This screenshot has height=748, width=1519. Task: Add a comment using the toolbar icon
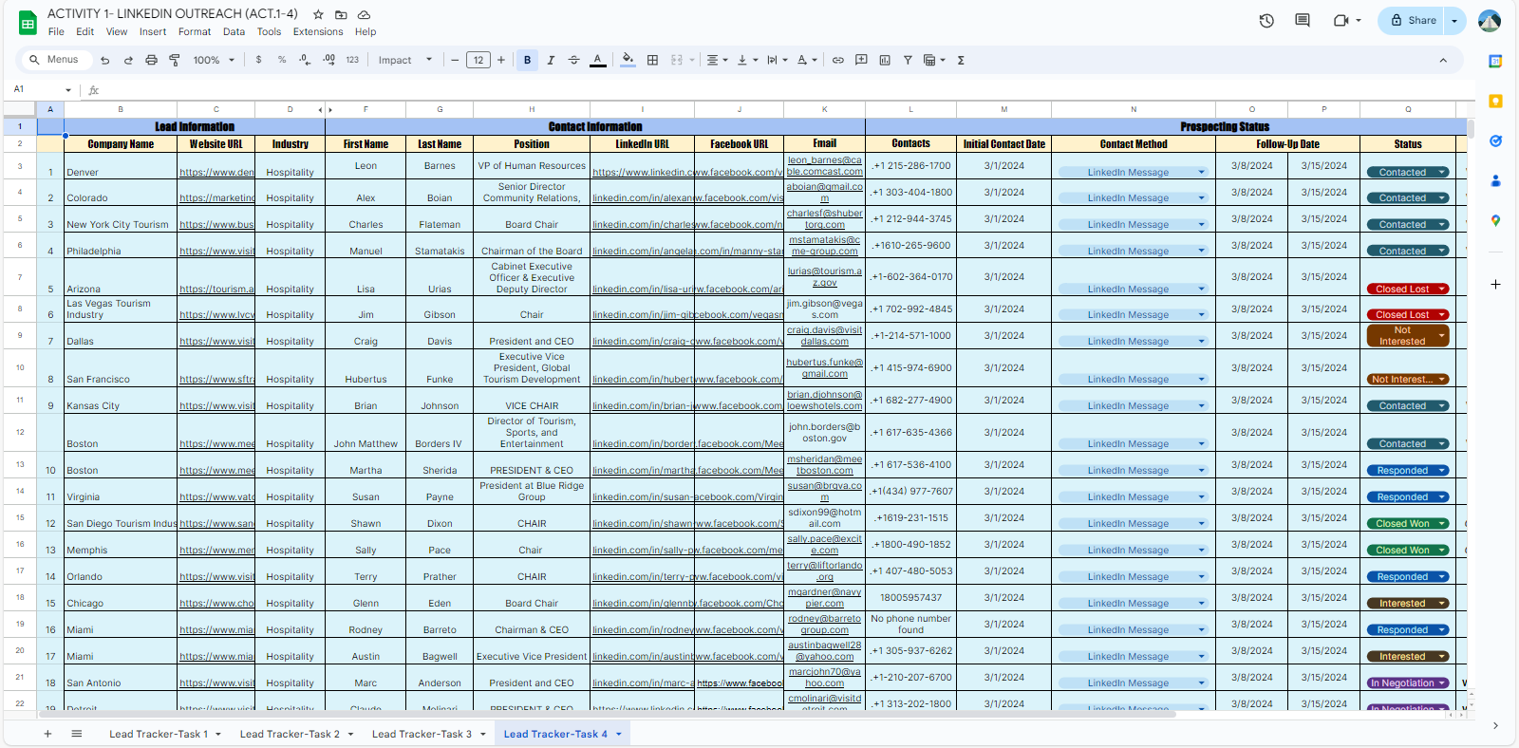(x=861, y=60)
